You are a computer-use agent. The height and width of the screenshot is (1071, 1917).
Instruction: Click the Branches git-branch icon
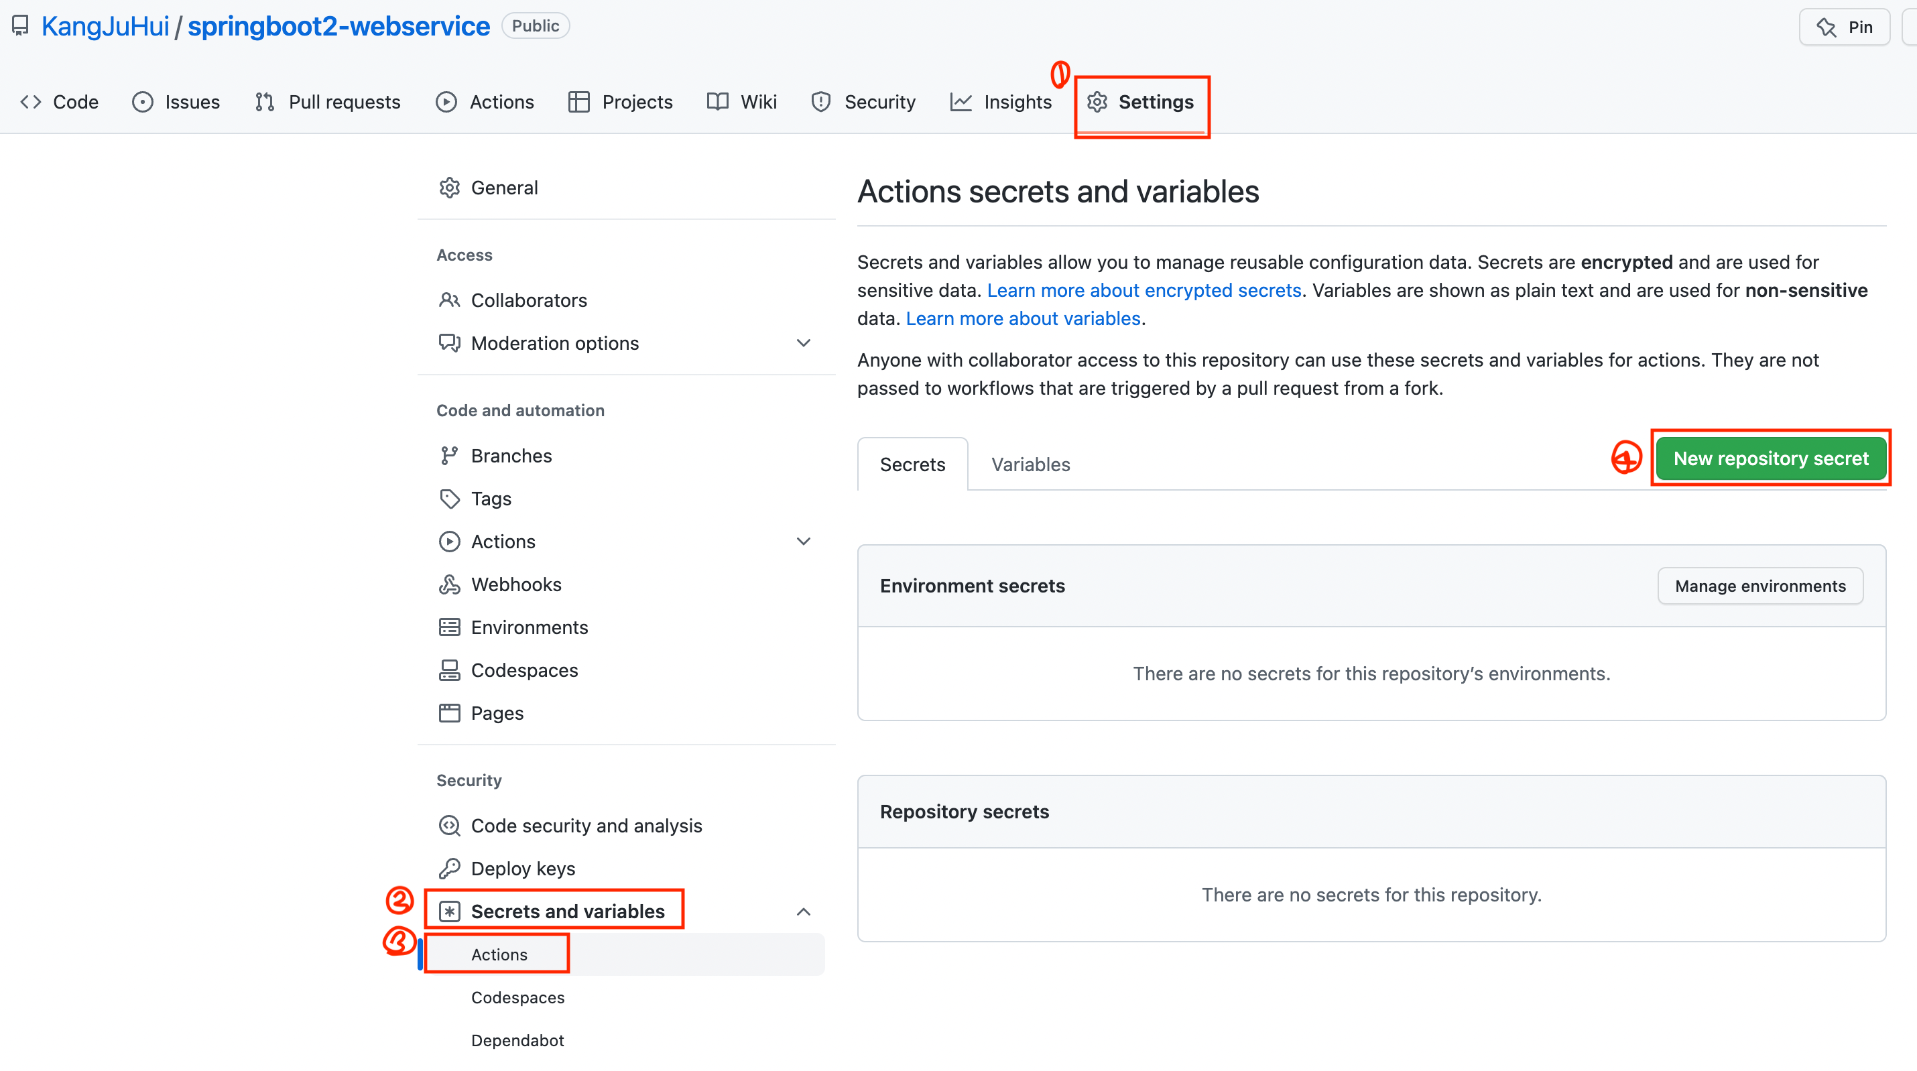[x=450, y=456]
